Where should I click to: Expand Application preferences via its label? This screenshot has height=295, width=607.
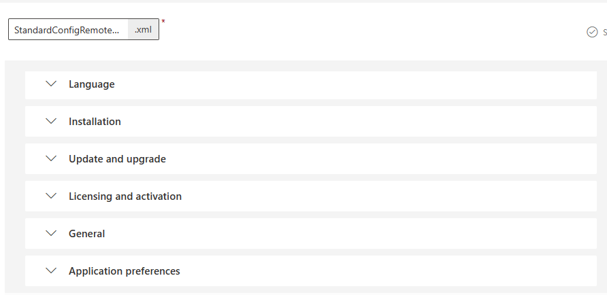(125, 271)
